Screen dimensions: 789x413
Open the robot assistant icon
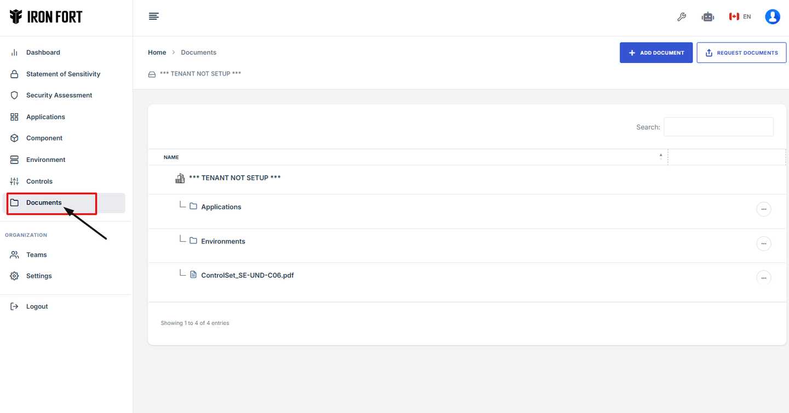pyautogui.click(x=708, y=17)
